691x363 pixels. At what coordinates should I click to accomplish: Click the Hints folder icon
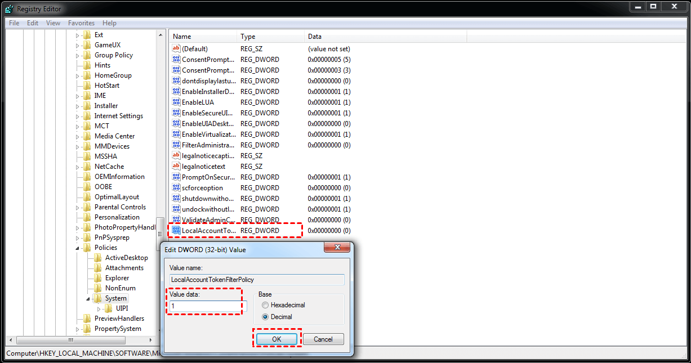coord(87,65)
